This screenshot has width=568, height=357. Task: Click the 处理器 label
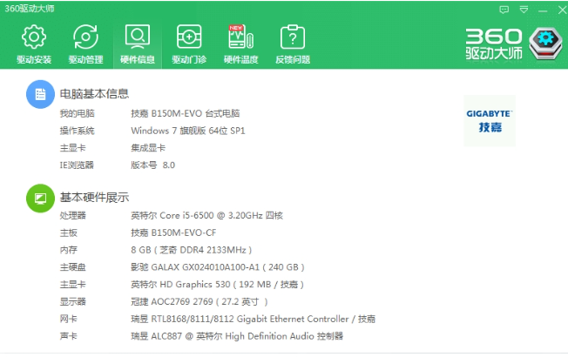[x=73, y=215]
